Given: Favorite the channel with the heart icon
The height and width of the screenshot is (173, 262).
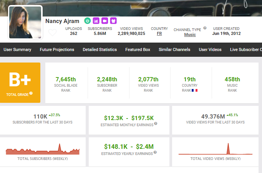Looking at the screenshot, I should (52, 33).
